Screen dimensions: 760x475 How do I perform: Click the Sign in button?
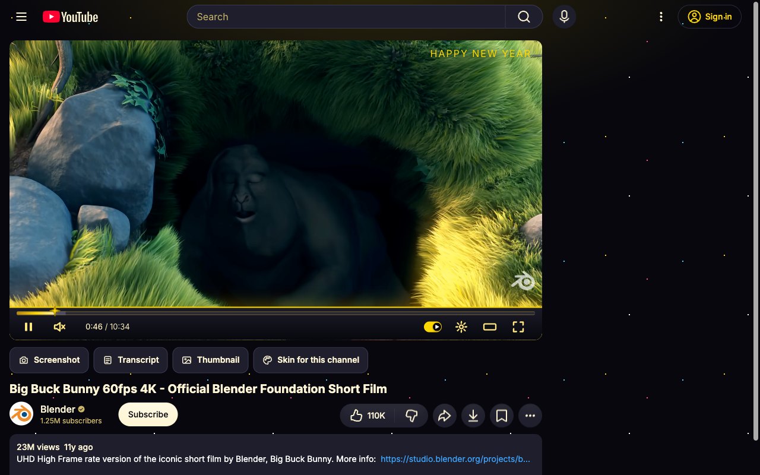pyautogui.click(x=710, y=17)
